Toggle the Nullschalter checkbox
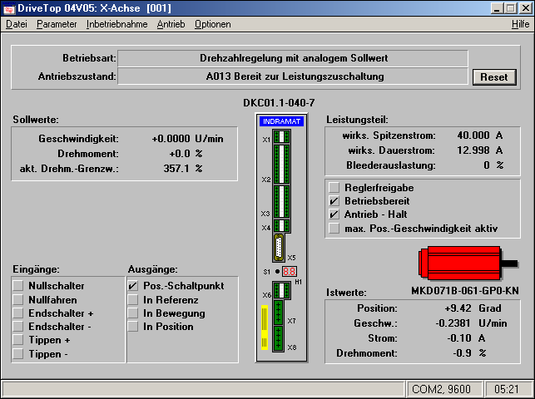This screenshot has height=399, width=535. click(18, 286)
